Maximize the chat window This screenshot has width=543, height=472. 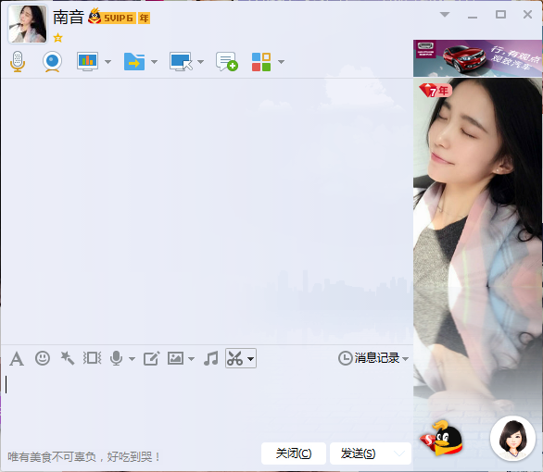pos(500,15)
